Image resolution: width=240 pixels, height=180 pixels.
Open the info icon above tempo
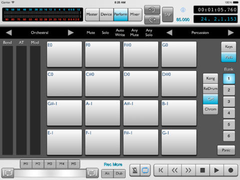183,10
